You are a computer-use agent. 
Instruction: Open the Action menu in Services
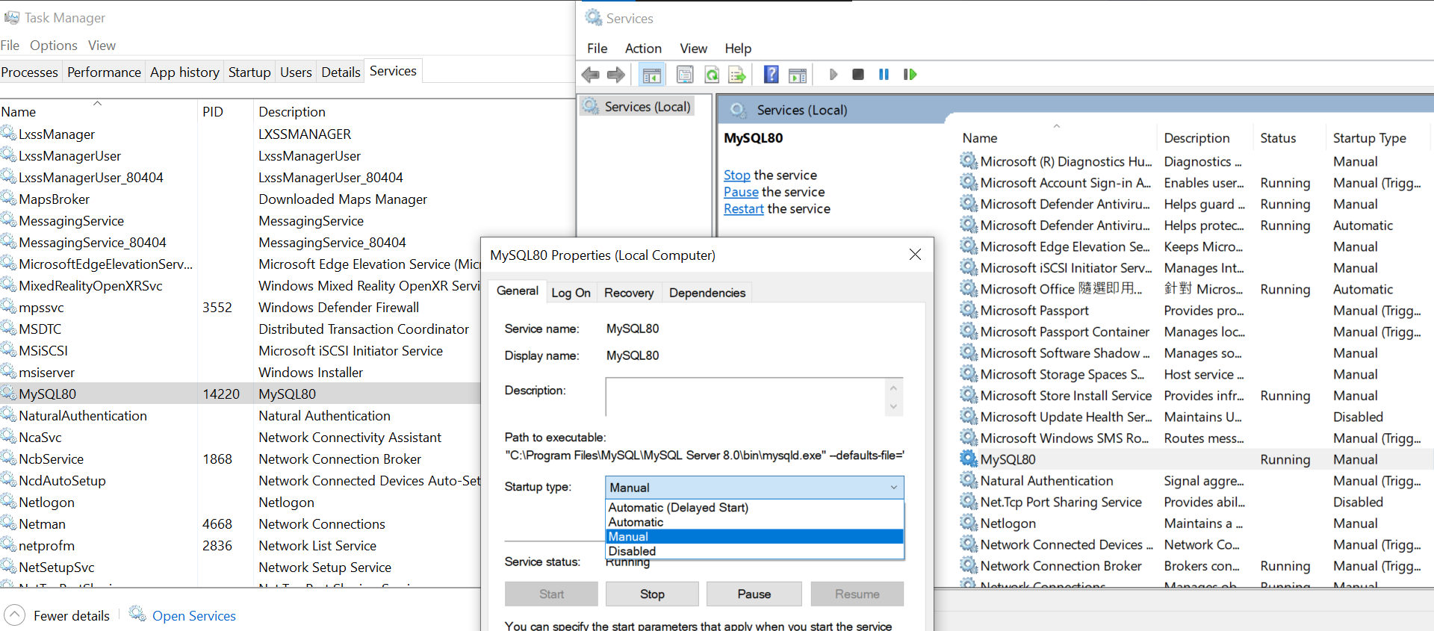(x=643, y=49)
